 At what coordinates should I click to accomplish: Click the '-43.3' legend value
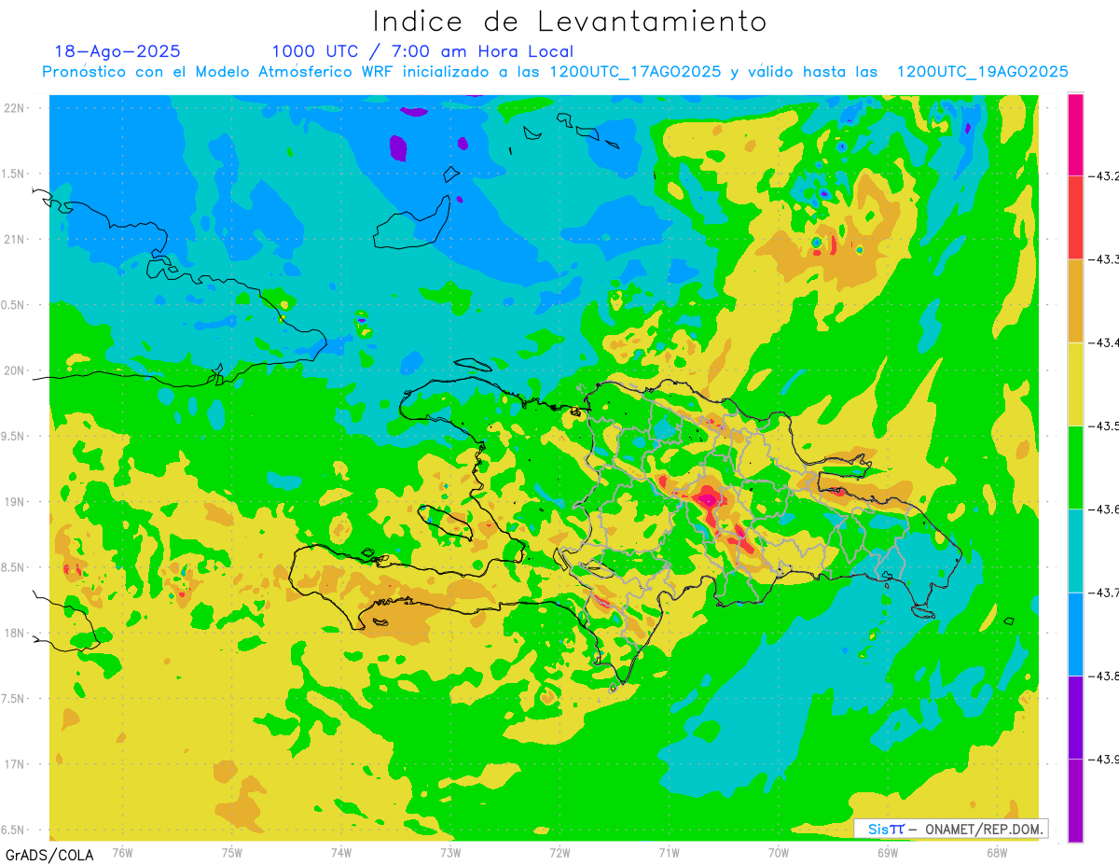click(x=1104, y=259)
